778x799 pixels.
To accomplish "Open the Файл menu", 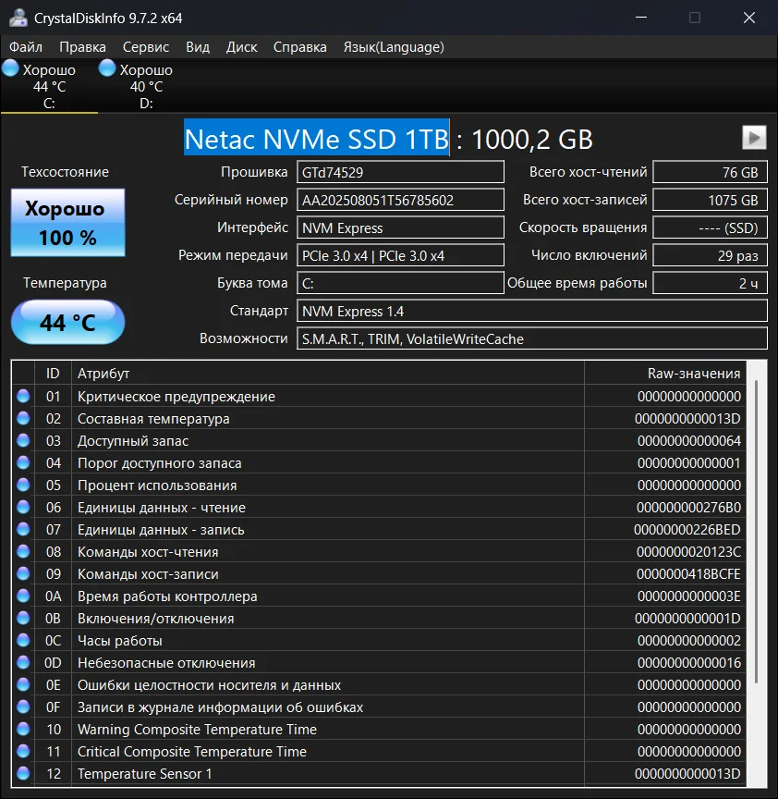I will (26, 47).
